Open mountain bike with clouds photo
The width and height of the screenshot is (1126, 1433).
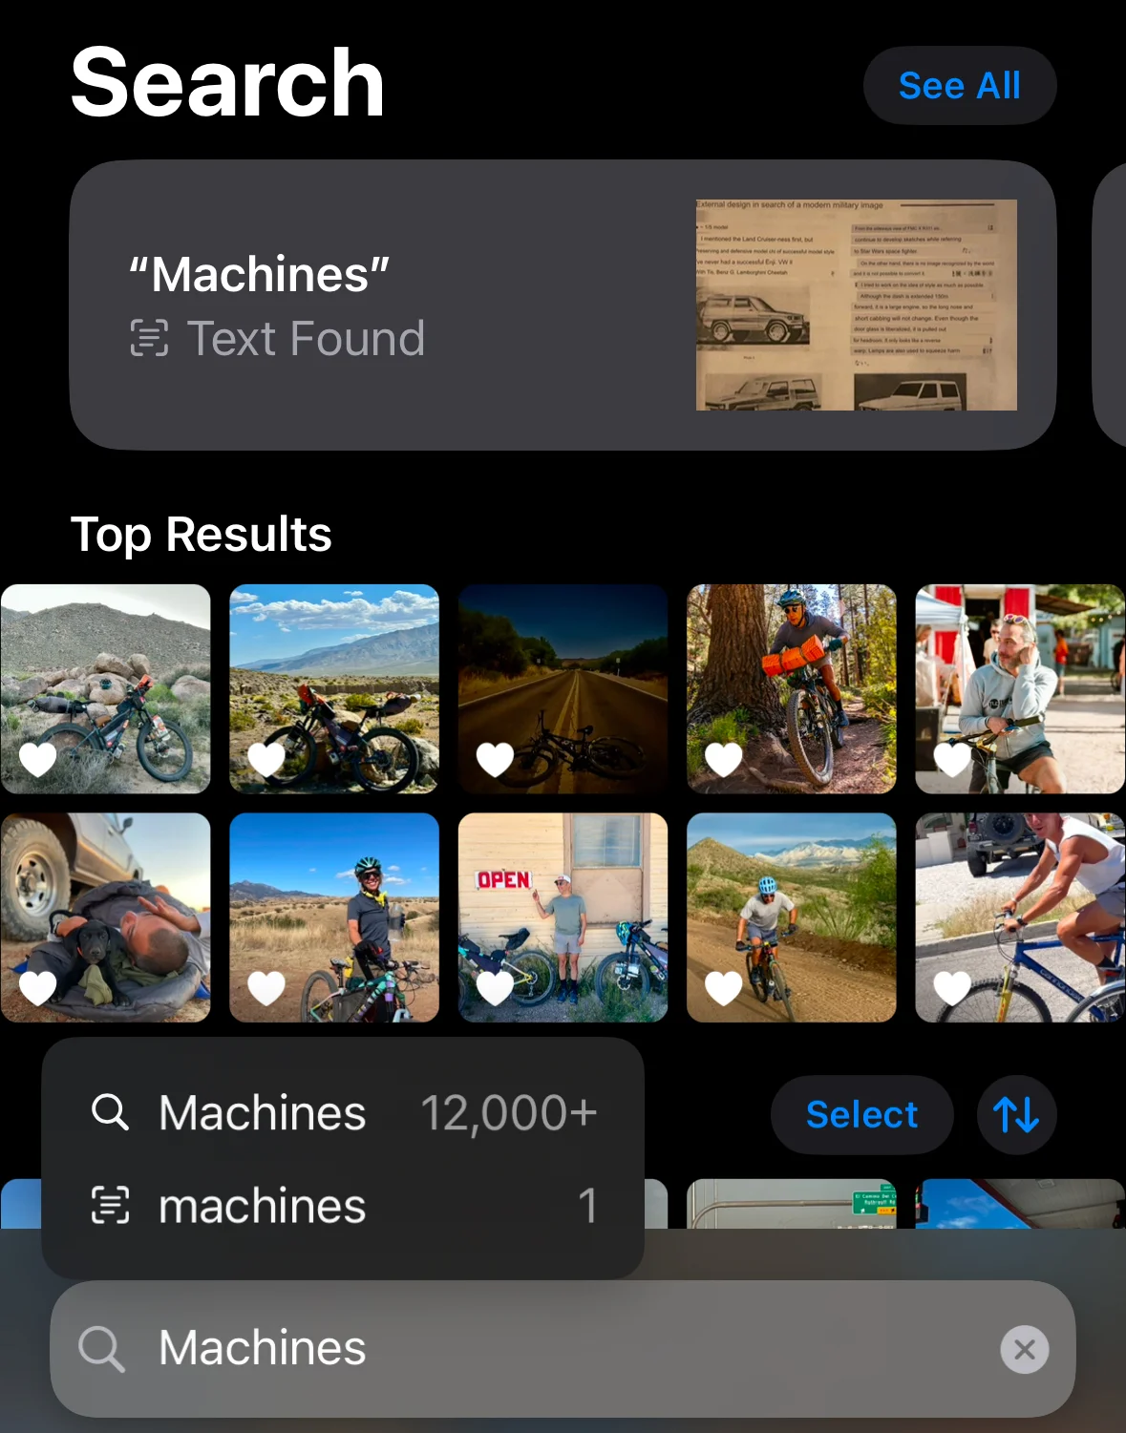click(x=334, y=688)
